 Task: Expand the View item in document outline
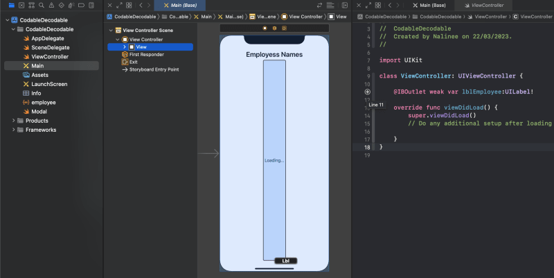pos(125,46)
